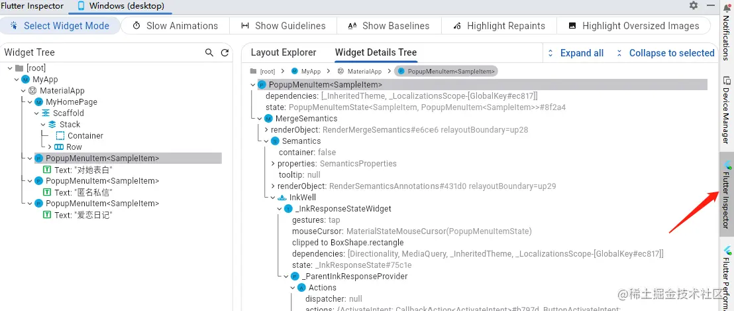This screenshot has height=311, width=734.
Task: Toggle Highlight Repaints
Action: point(499,26)
